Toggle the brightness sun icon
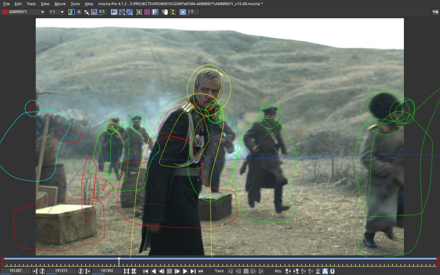440x275 pixels. pyautogui.click(x=183, y=12)
